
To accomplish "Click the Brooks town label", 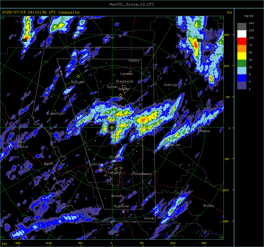I will 209,206.
